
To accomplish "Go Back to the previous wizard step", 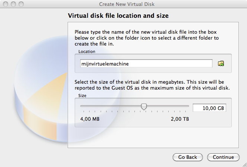I will tap(188, 157).
